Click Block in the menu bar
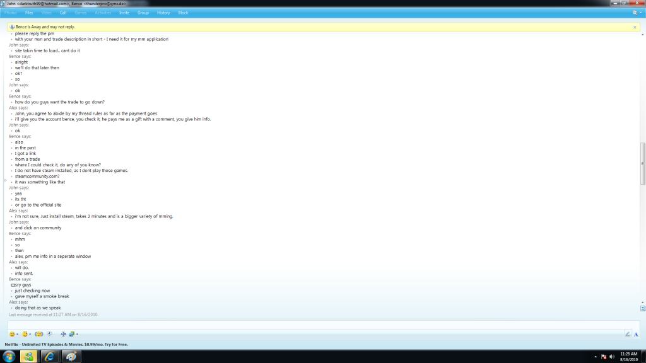The image size is (646, 363). point(183,13)
